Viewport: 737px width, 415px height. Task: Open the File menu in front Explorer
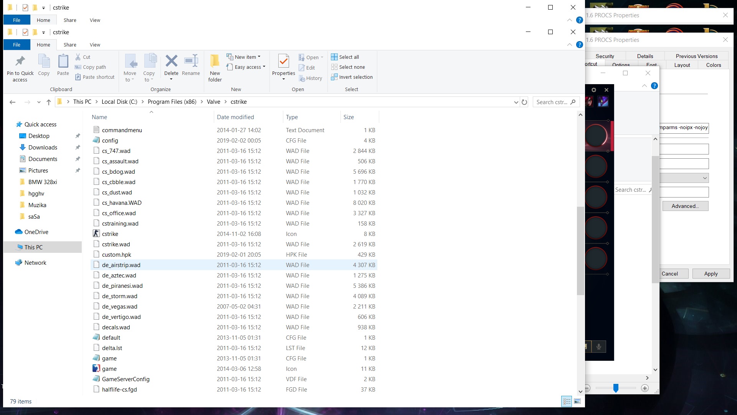click(x=17, y=45)
